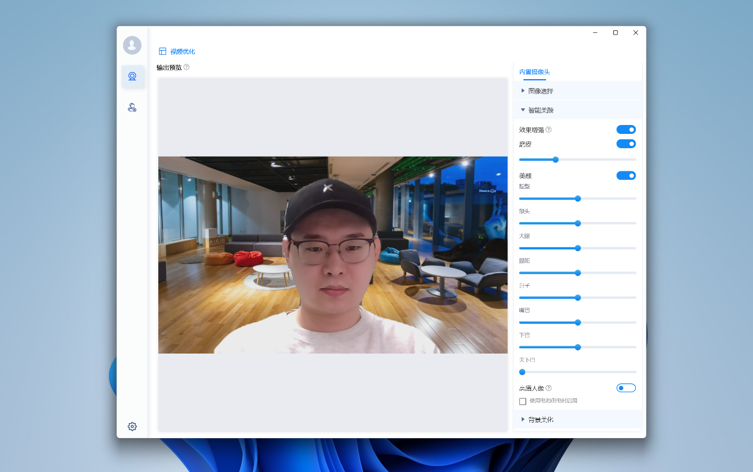The height and width of the screenshot is (472, 753).
Task: Click help icon beside 效果增强
Action: point(548,130)
